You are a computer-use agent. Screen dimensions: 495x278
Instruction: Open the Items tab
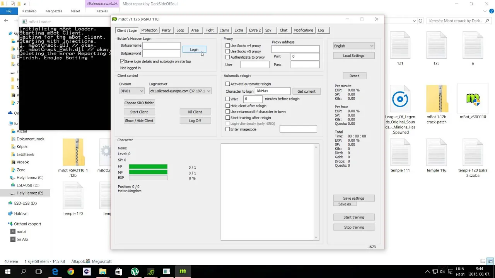[224, 30]
